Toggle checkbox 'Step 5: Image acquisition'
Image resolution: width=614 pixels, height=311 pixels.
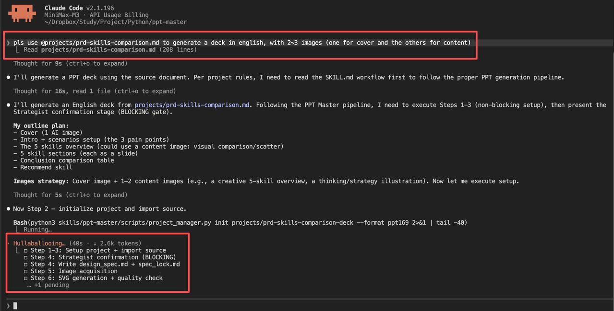(26, 271)
